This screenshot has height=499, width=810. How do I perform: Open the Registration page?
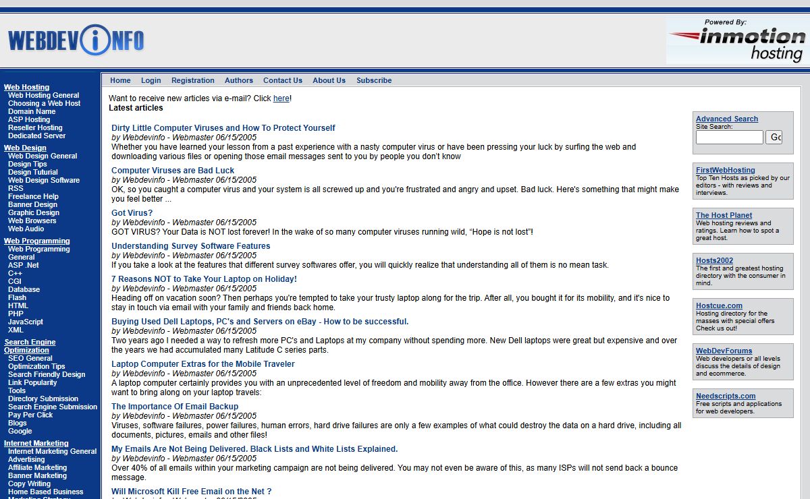193,80
